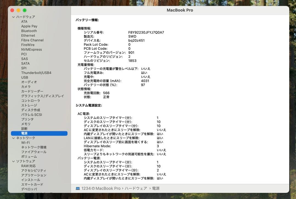Open the 診断 section
Viewport: 296px width, 199px height.
(x=24, y=128)
